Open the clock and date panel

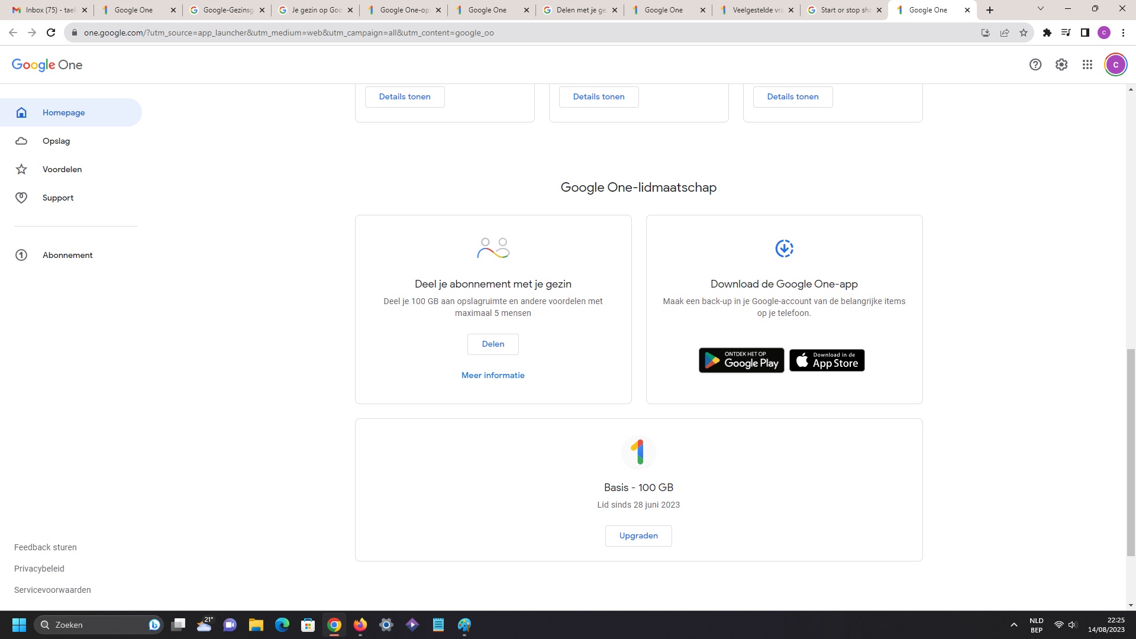click(x=1106, y=625)
